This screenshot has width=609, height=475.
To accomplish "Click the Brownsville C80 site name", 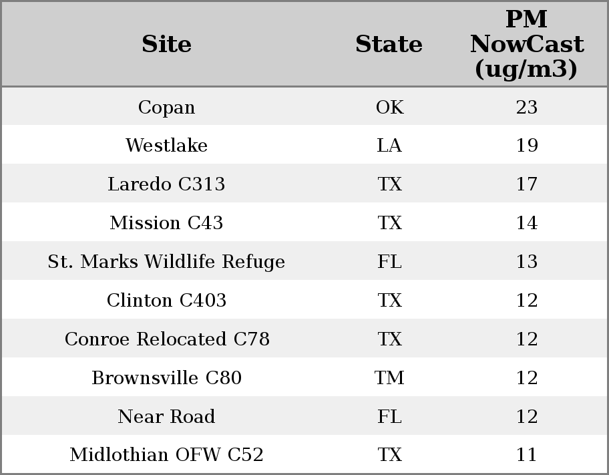I will coord(166,377).
